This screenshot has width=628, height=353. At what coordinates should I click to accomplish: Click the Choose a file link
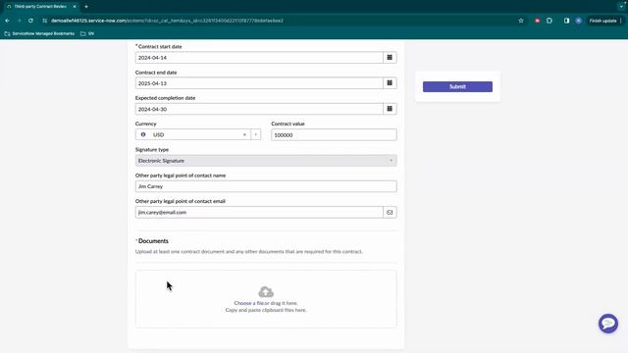point(248,303)
